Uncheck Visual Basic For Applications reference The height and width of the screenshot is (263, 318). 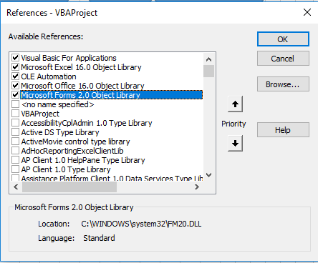[x=16, y=58]
